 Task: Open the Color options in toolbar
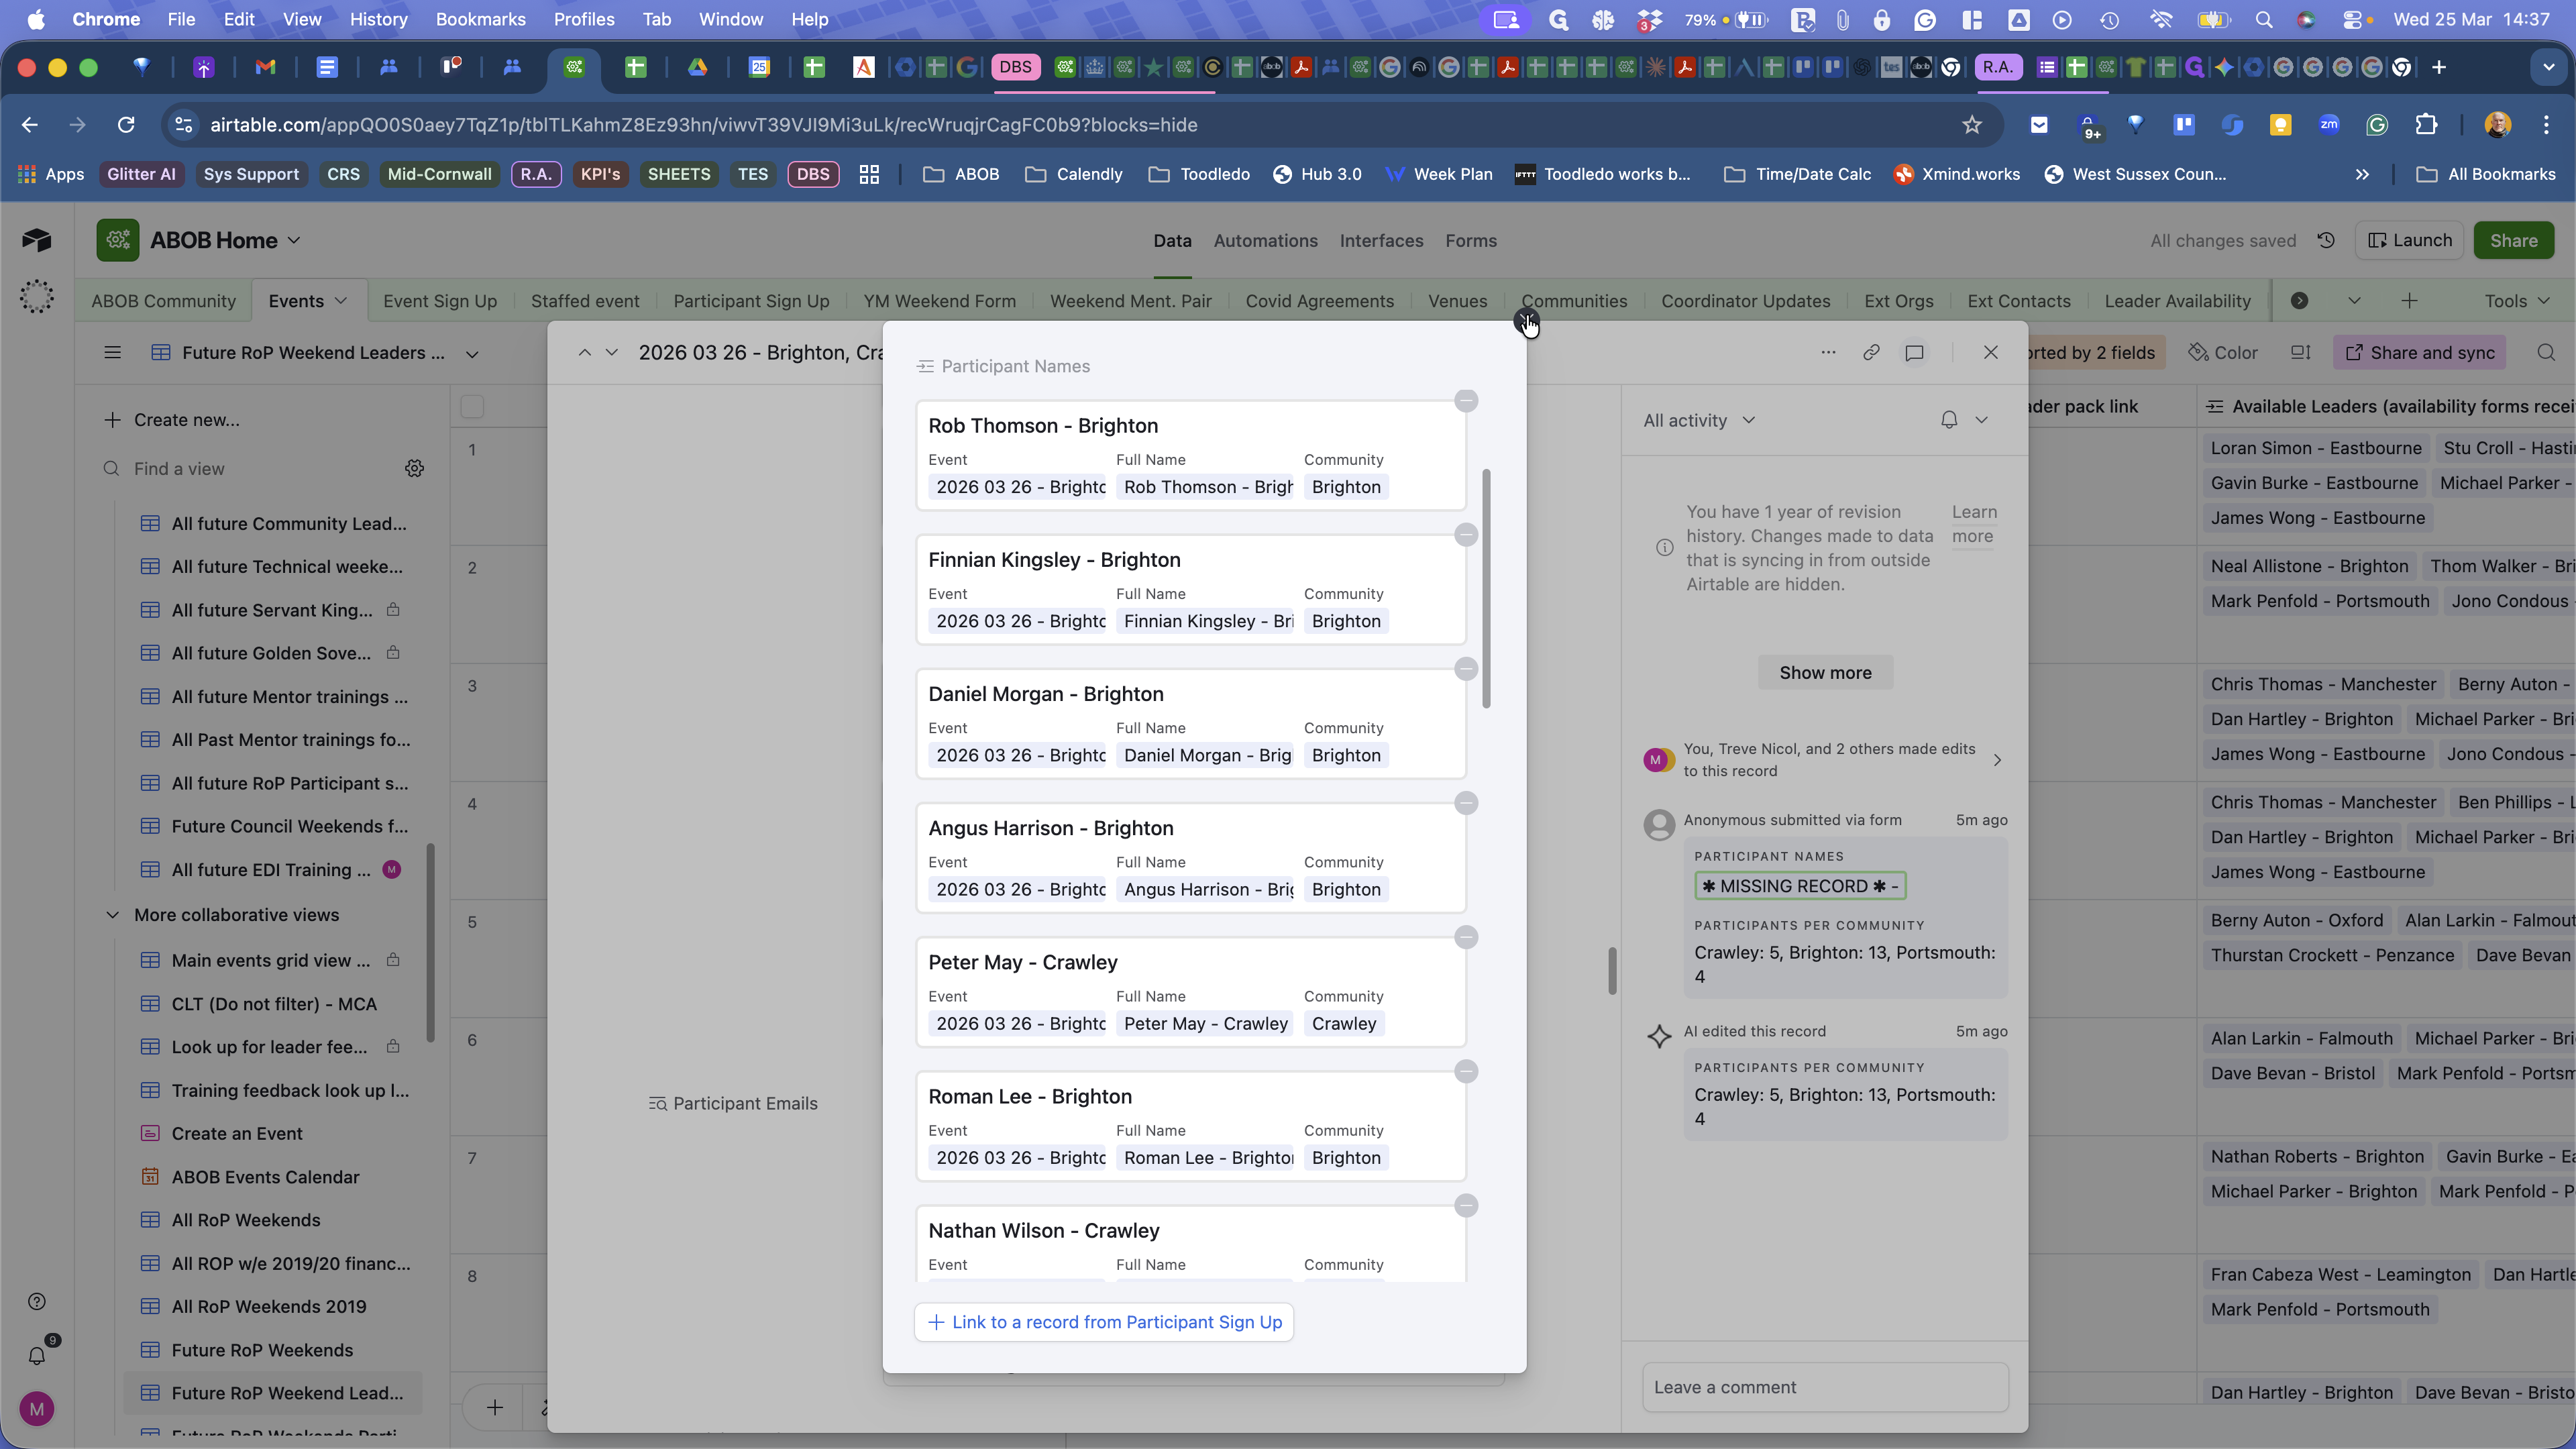(2222, 352)
